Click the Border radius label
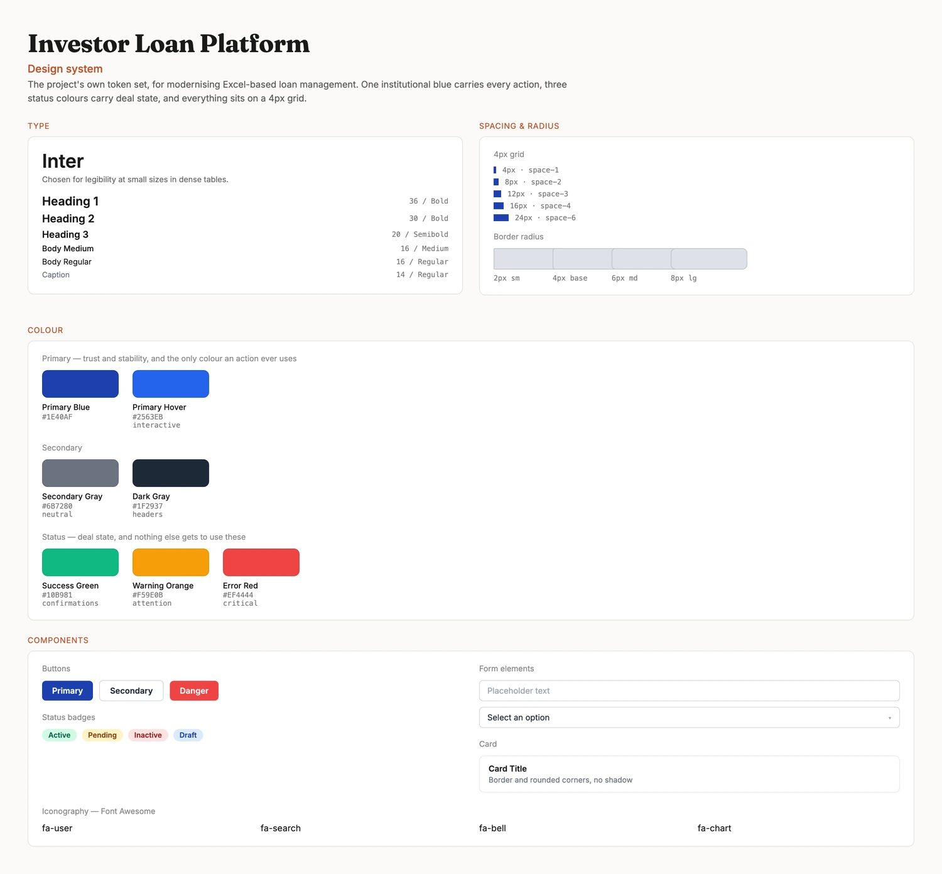This screenshot has height=874, width=942. tap(519, 237)
